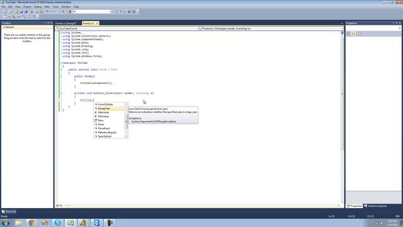
Task: Click the Undo toolbar icon
Action: coord(47,12)
